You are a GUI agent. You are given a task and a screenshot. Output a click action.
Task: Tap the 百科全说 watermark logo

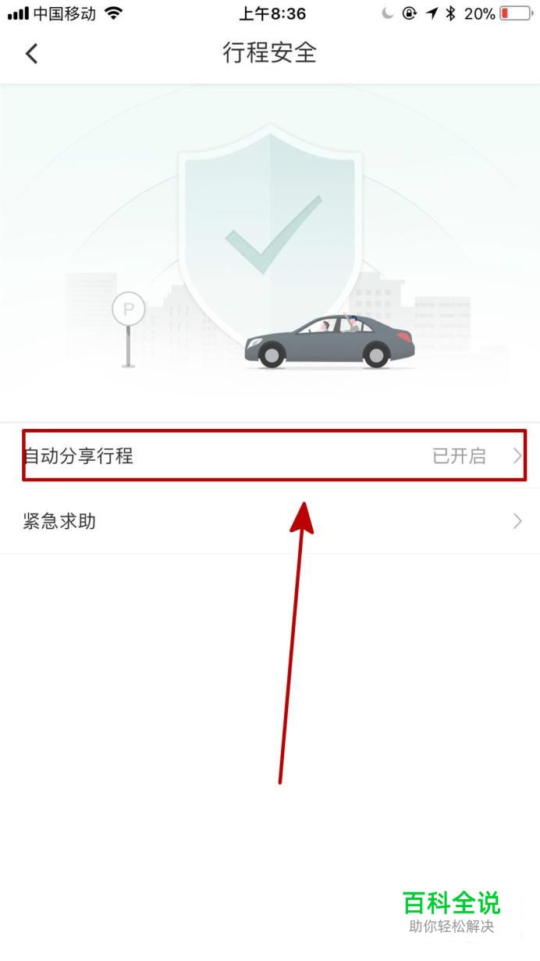(451, 903)
